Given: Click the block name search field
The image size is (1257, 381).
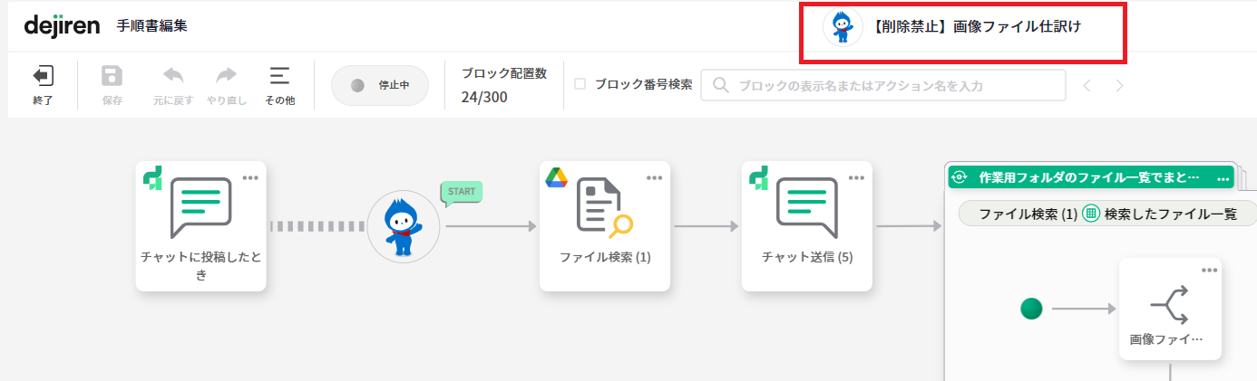Looking at the screenshot, I should (x=883, y=85).
